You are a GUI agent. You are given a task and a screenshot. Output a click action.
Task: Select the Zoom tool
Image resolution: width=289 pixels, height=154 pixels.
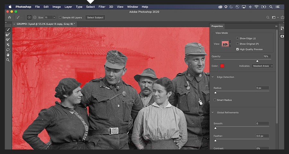coord(8,60)
